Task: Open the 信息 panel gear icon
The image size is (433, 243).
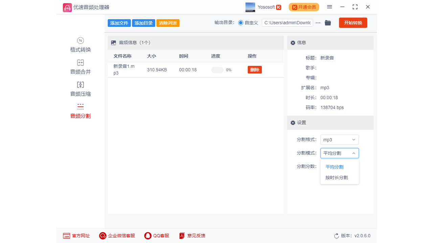Action: pos(293,43)
